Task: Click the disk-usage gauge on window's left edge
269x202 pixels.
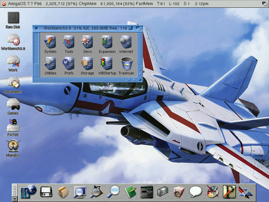Action: 36,55
